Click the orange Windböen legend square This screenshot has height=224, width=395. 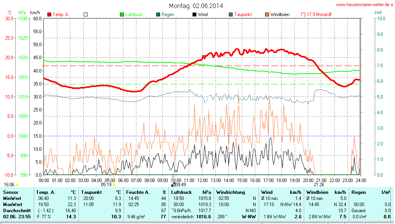coord(267,15)
